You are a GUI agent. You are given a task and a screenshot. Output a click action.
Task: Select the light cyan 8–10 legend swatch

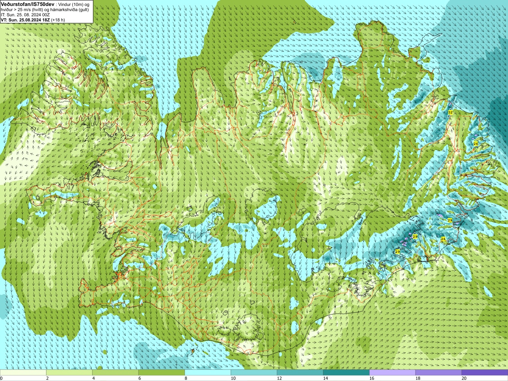208,373
